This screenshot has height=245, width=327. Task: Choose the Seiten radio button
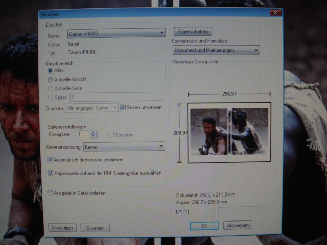pos(50,97)
